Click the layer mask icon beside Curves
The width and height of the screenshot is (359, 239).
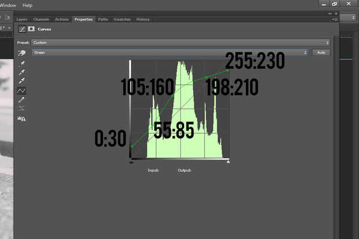pos(31,29)
